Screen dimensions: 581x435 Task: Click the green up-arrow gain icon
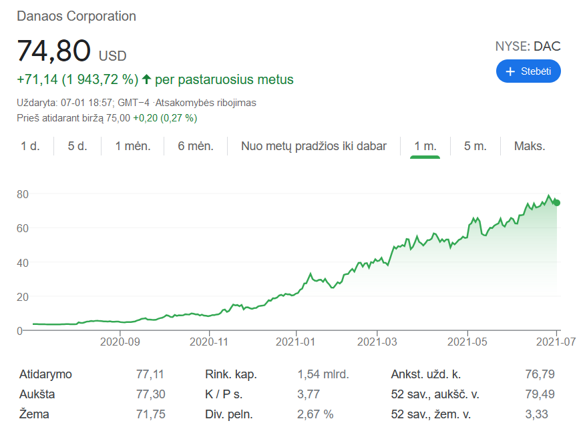146,79
